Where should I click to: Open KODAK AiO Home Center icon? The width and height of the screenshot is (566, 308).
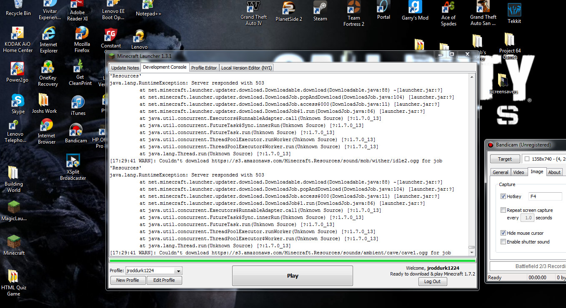[x=18, y=40]
